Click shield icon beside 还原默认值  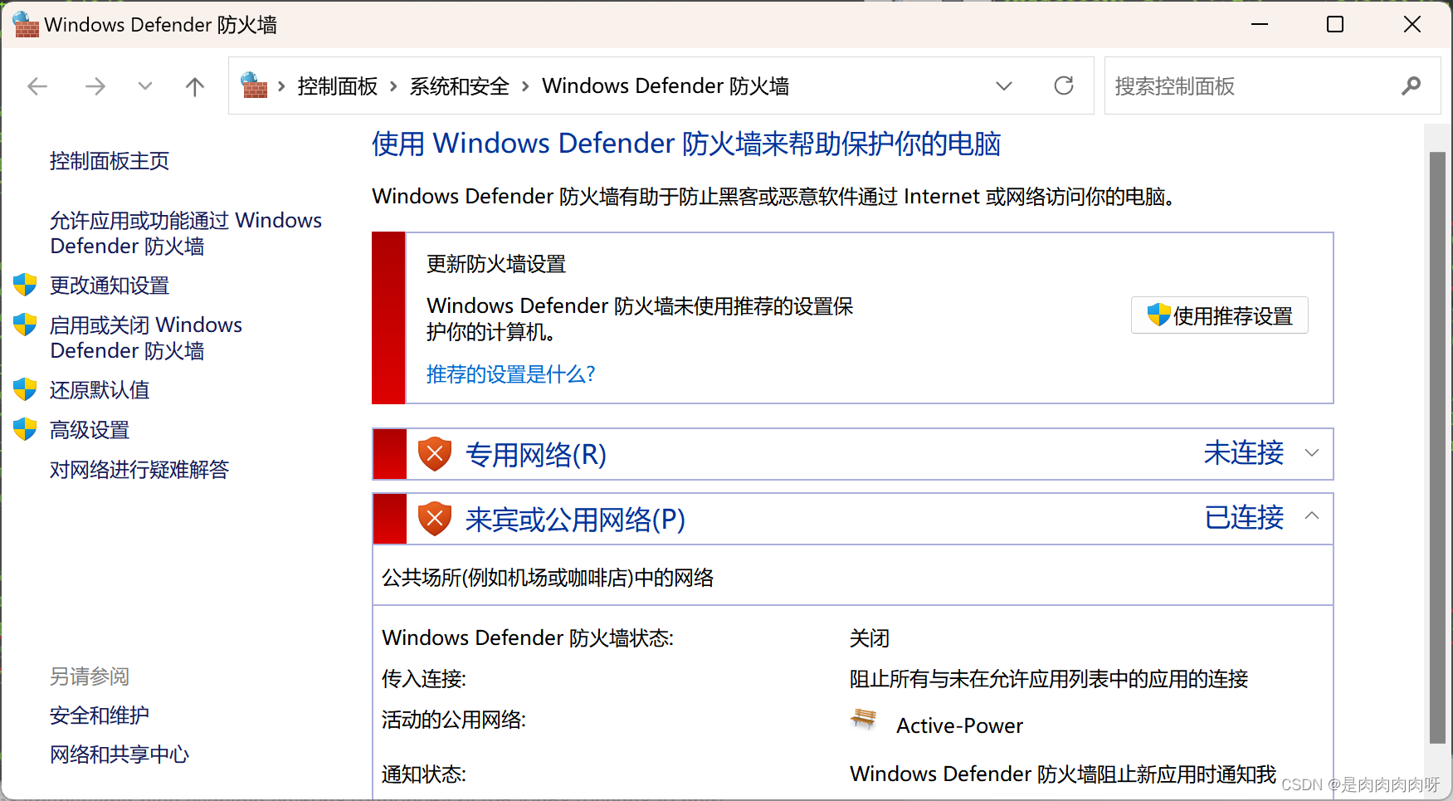(25, 389)
